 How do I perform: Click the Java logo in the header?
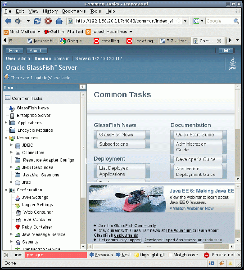(x=232, y=64)
